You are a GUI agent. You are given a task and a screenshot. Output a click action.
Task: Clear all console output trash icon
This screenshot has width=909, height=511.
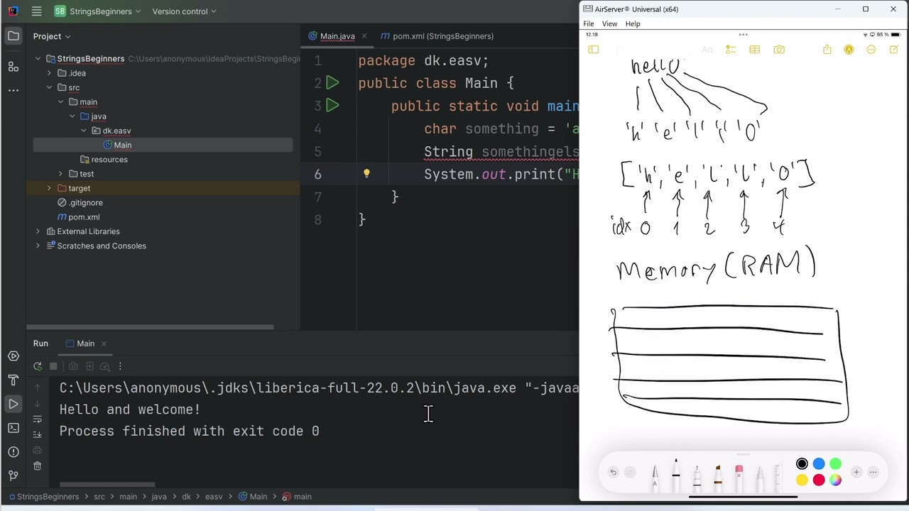pos(38,466)
